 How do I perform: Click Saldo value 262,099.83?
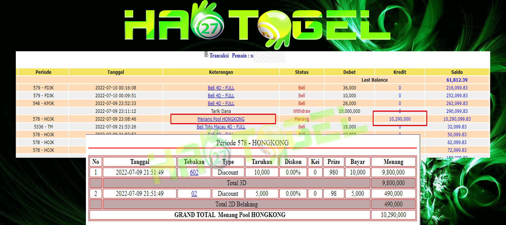457,103
